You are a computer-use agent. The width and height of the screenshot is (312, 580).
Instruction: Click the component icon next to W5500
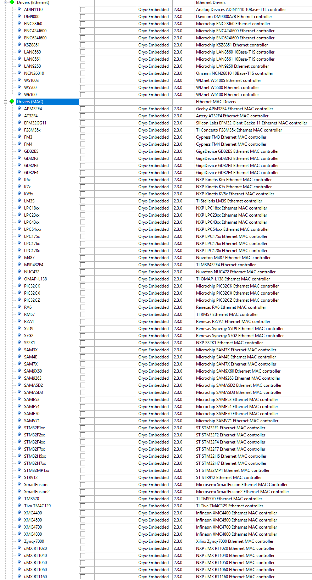click(19, 87)
